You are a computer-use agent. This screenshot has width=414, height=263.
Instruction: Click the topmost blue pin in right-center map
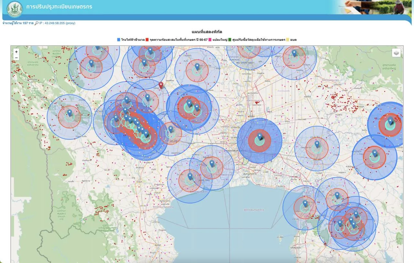pos(294,53)
